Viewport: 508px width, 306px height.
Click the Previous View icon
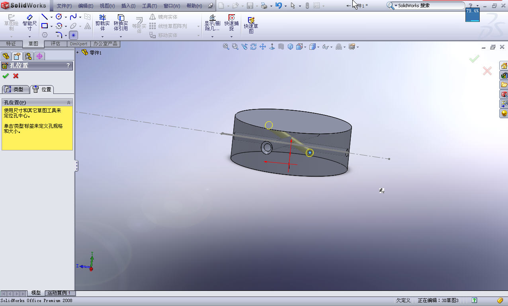[x=244, y=47]
